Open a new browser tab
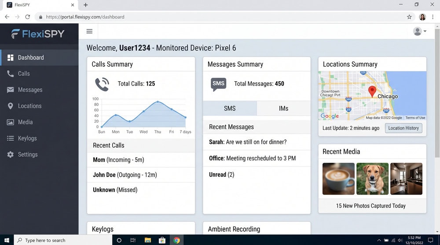 [x=86, y=5]
